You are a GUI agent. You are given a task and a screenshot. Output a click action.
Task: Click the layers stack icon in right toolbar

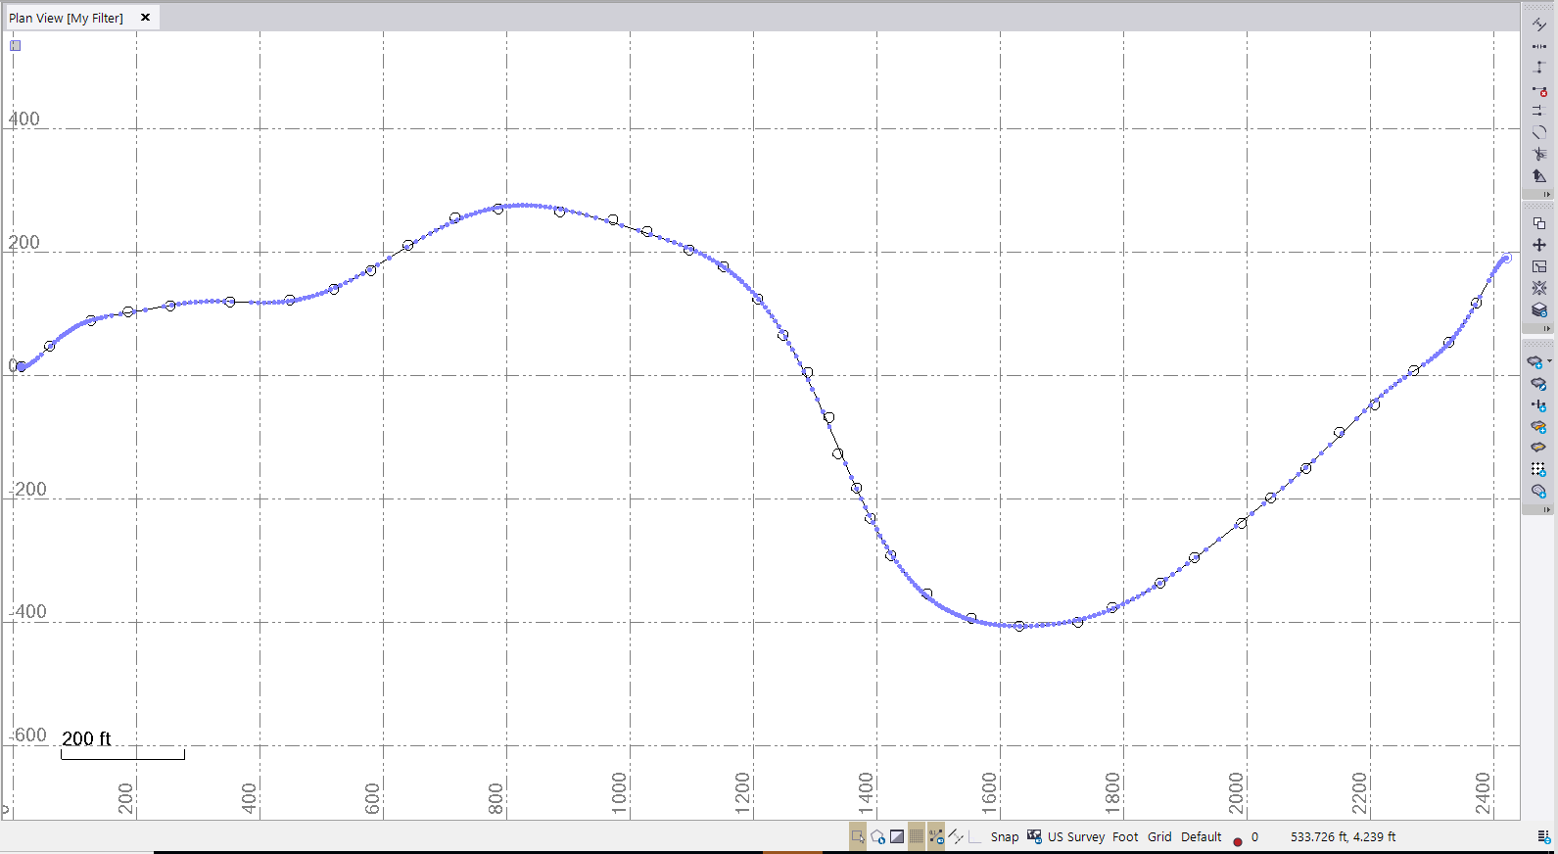point(1539,309)
